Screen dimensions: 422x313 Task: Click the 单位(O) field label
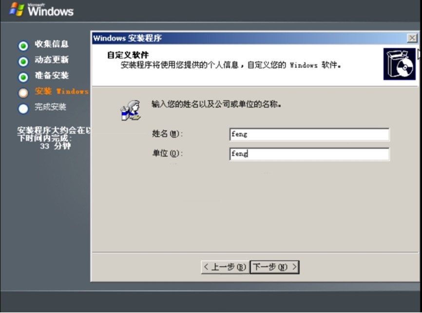point(168,153)
